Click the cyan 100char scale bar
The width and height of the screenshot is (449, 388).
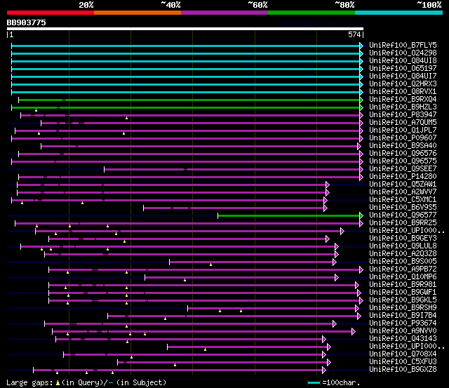click(x=314, y=383)
